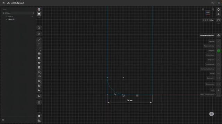Click Make Construction button
Viewport: 222px width, 124px height.
click(219, 95)
